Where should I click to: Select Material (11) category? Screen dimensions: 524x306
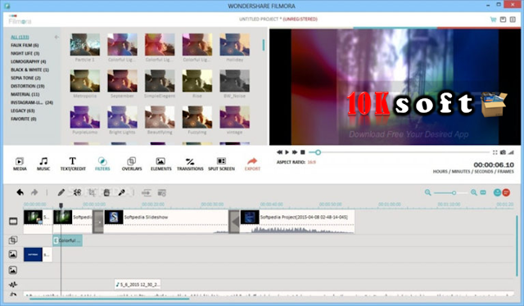[x=25, y=94]
